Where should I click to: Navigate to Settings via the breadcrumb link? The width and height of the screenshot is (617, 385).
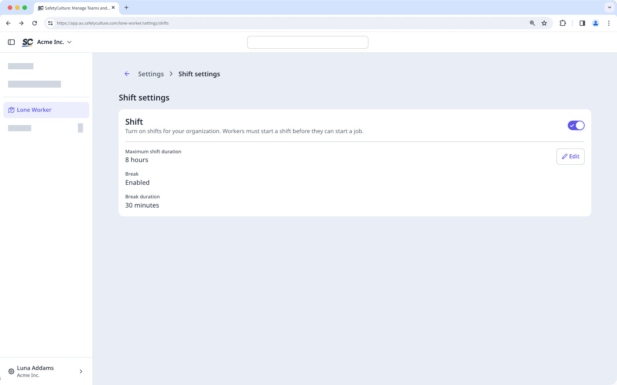[x=151, y=74]
